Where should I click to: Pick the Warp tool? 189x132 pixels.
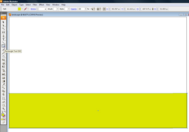coord(3,63)
